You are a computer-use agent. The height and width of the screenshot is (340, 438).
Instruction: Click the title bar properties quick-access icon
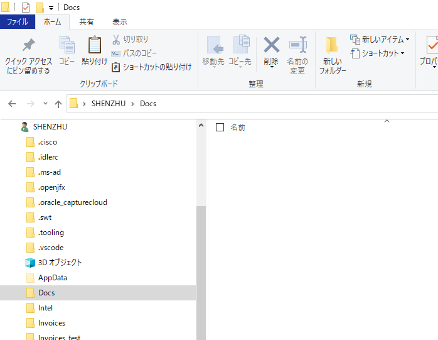pos(26,8)
